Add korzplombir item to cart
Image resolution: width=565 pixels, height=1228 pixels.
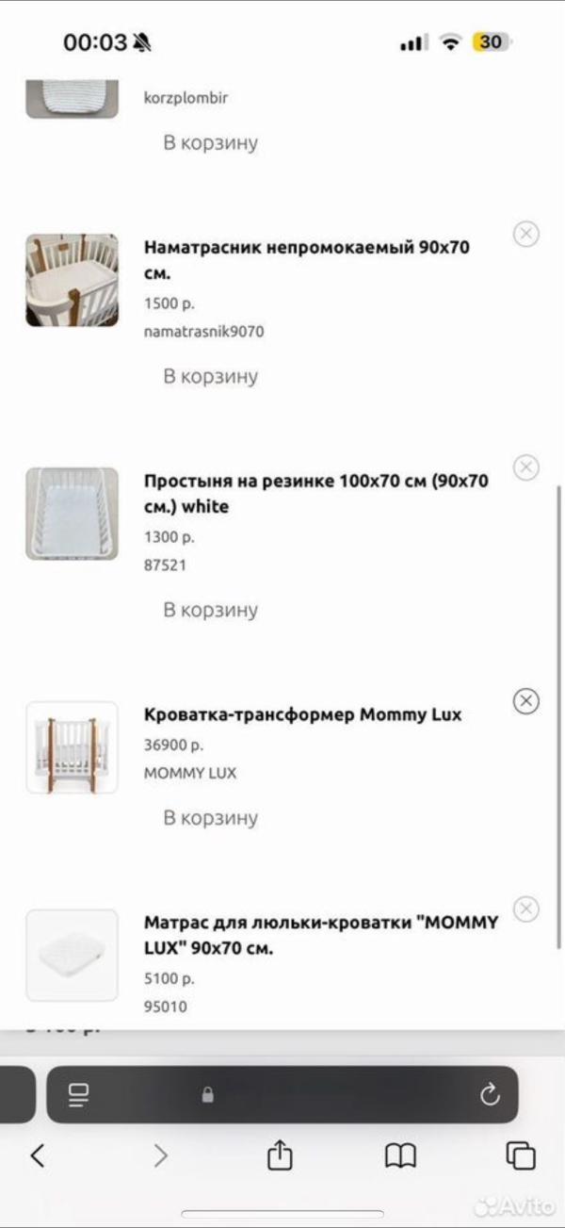pos(210,143)
